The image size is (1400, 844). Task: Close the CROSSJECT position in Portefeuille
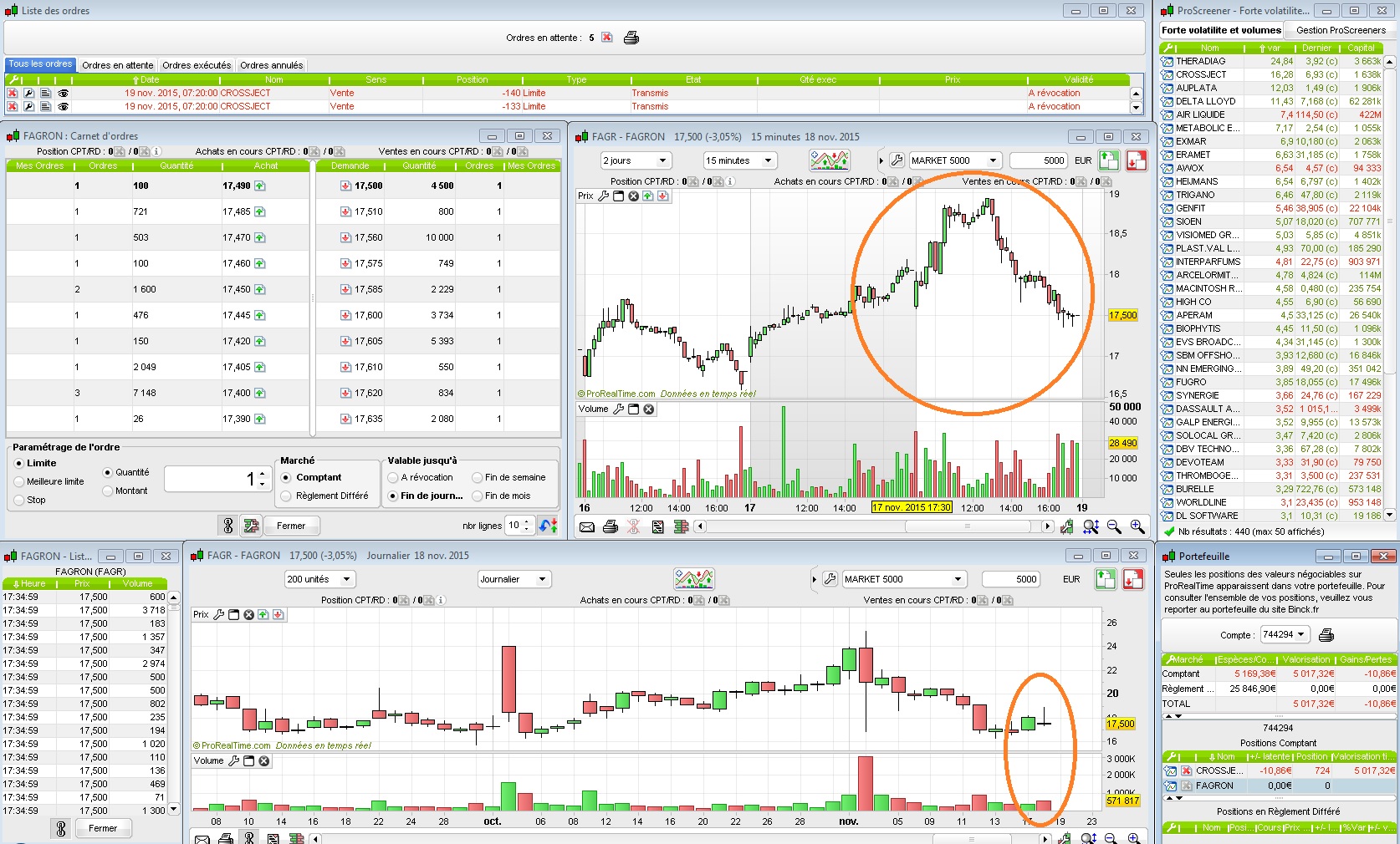(1186, 770)
